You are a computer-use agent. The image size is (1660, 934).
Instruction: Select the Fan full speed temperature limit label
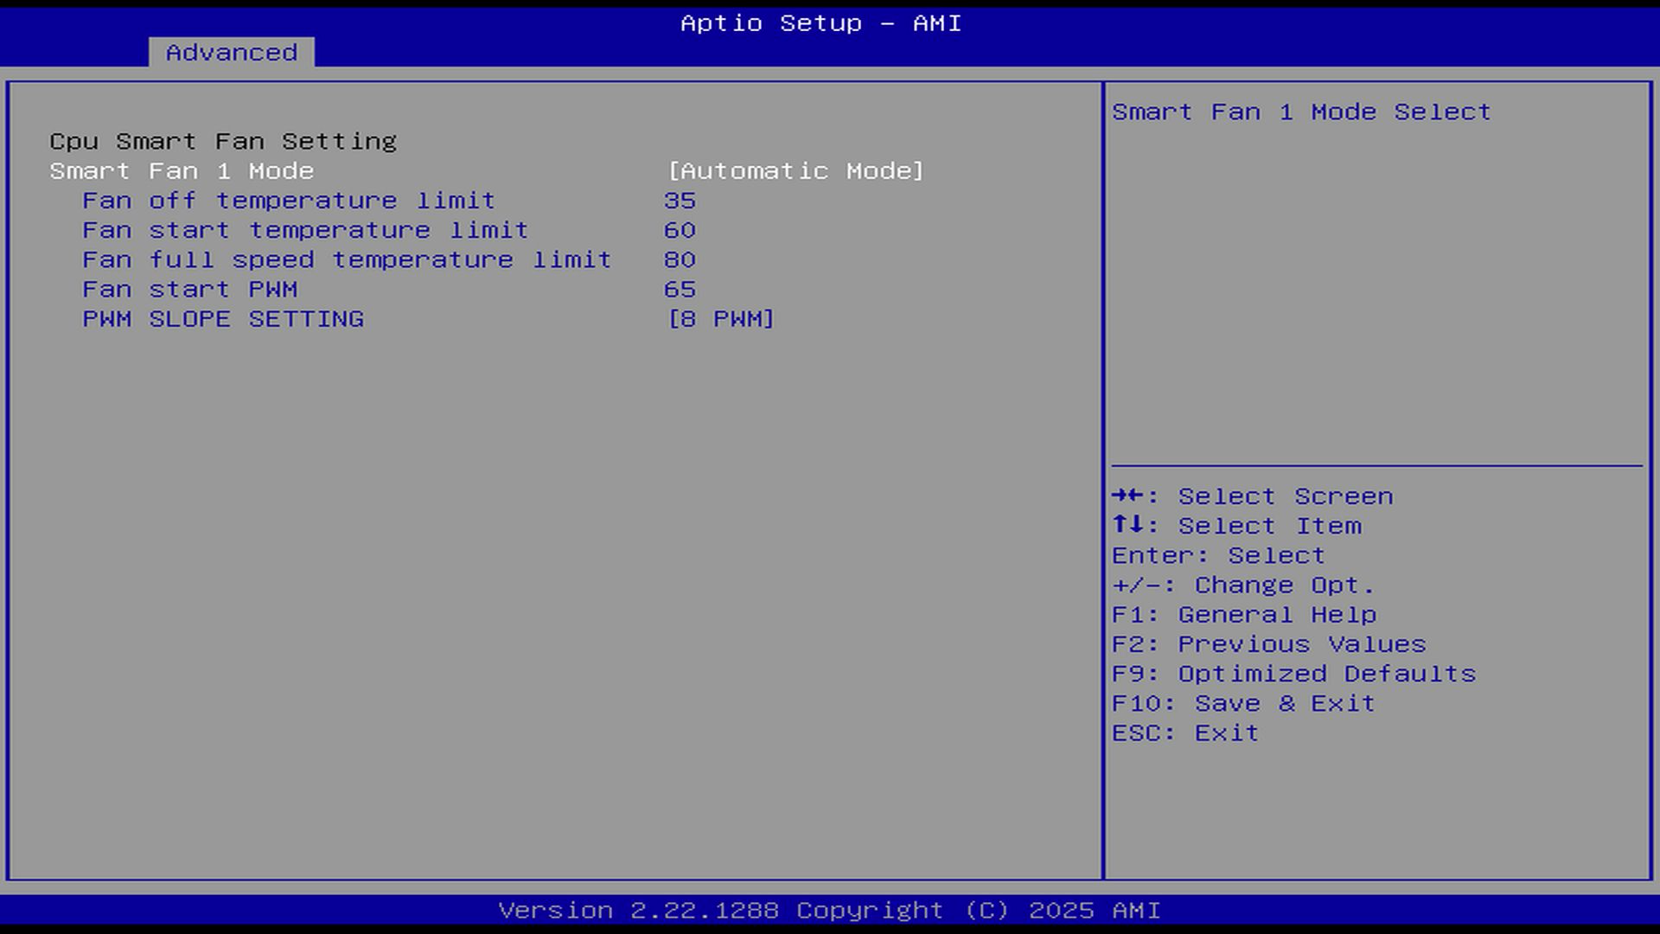(347, 259)
